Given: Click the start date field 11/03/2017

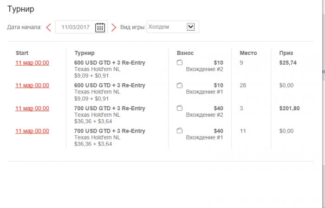Looking at the screenshot, I should 74,27.
